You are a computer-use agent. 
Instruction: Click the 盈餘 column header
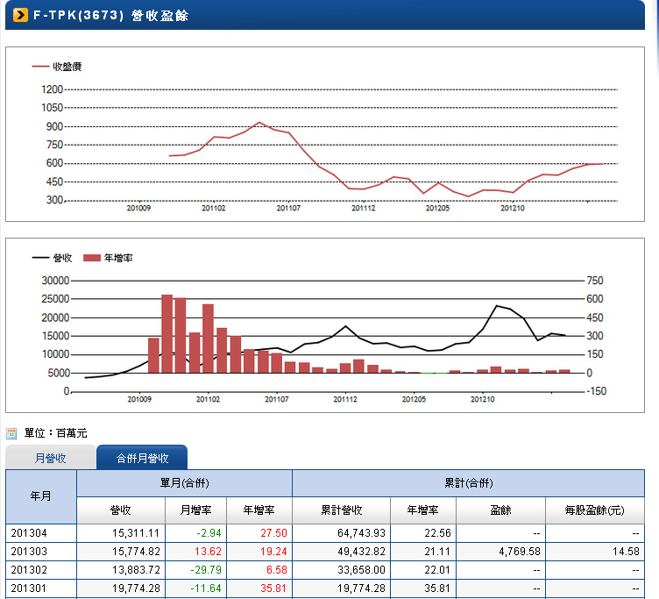500,510
